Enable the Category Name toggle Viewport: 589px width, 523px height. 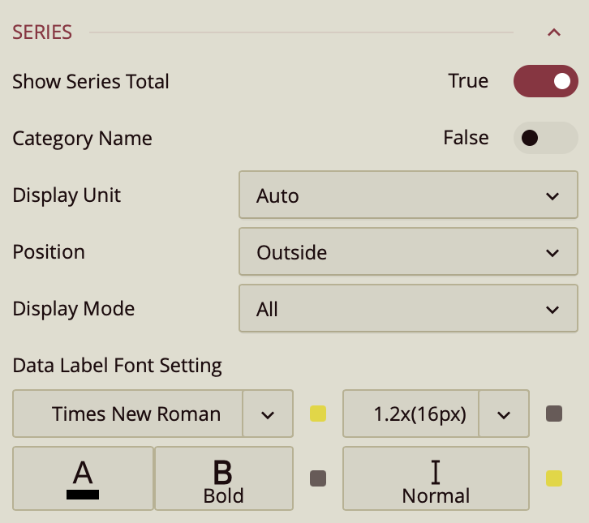[545, 138]
